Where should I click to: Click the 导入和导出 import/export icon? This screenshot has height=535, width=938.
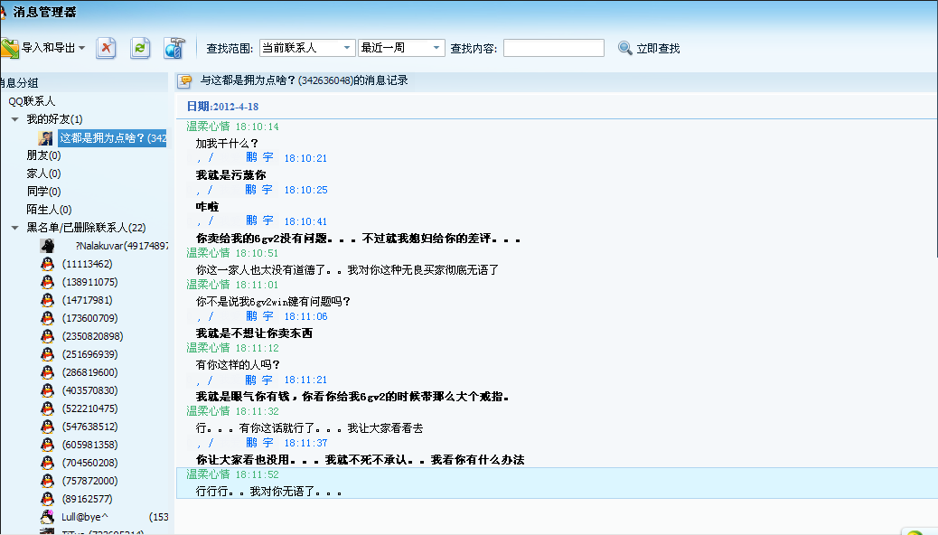(10, 48)
